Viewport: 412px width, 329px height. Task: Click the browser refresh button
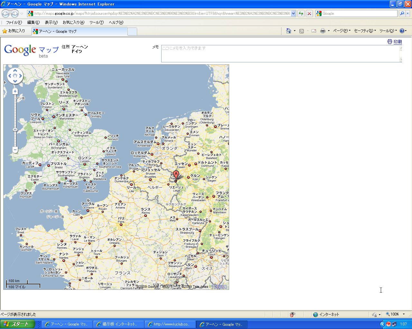point(301,13)
